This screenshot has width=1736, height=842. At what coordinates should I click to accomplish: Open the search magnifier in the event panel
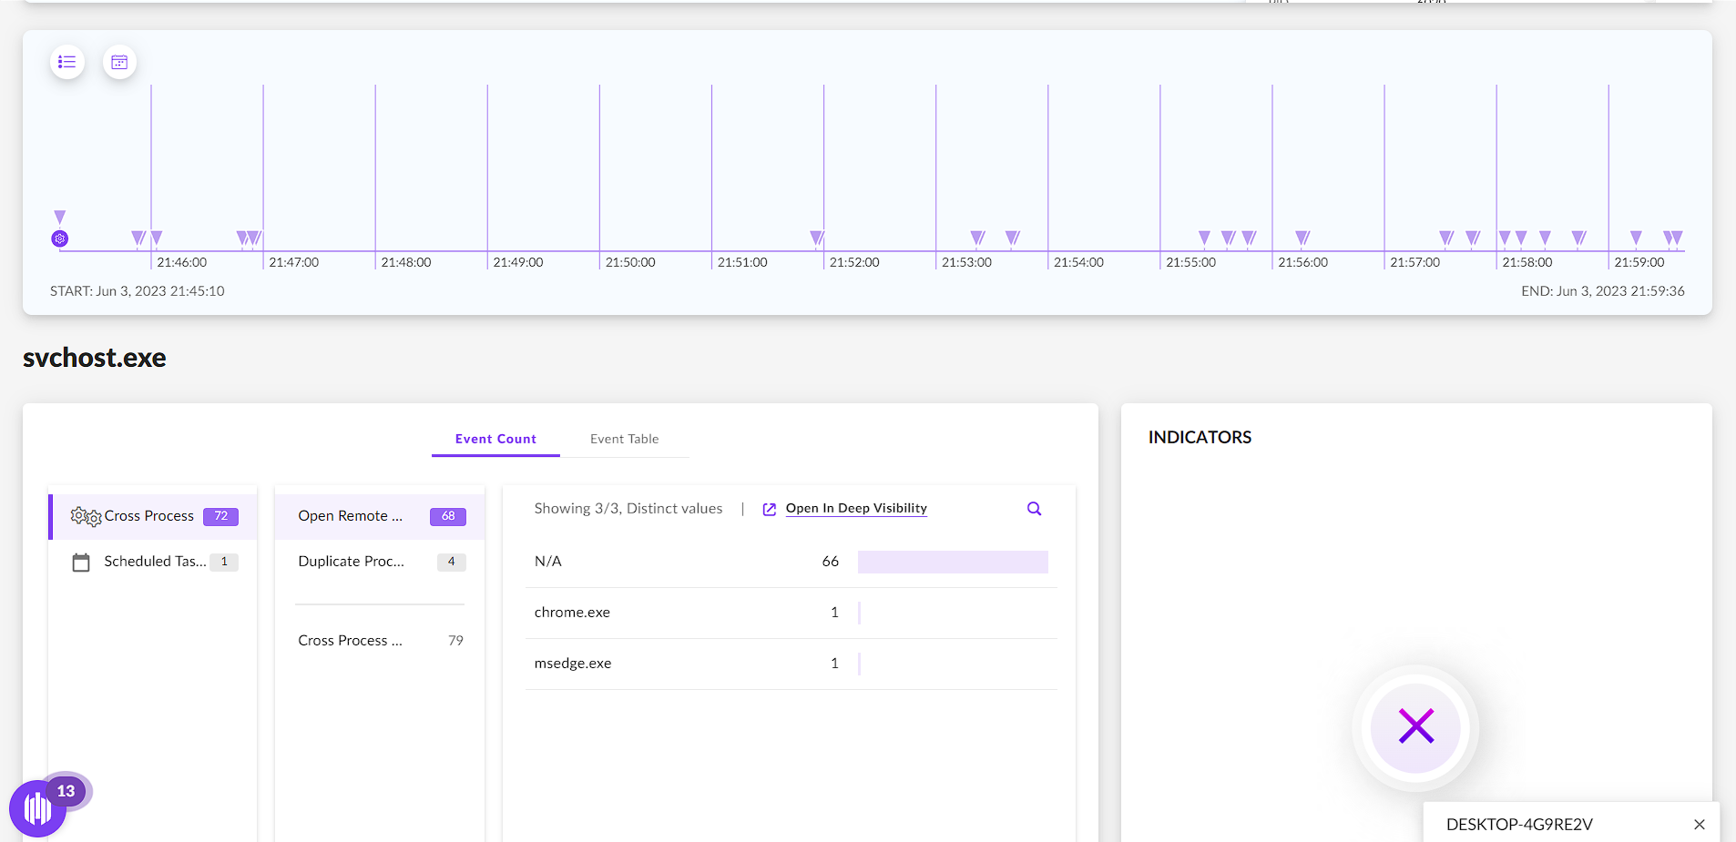point(1033,508)
